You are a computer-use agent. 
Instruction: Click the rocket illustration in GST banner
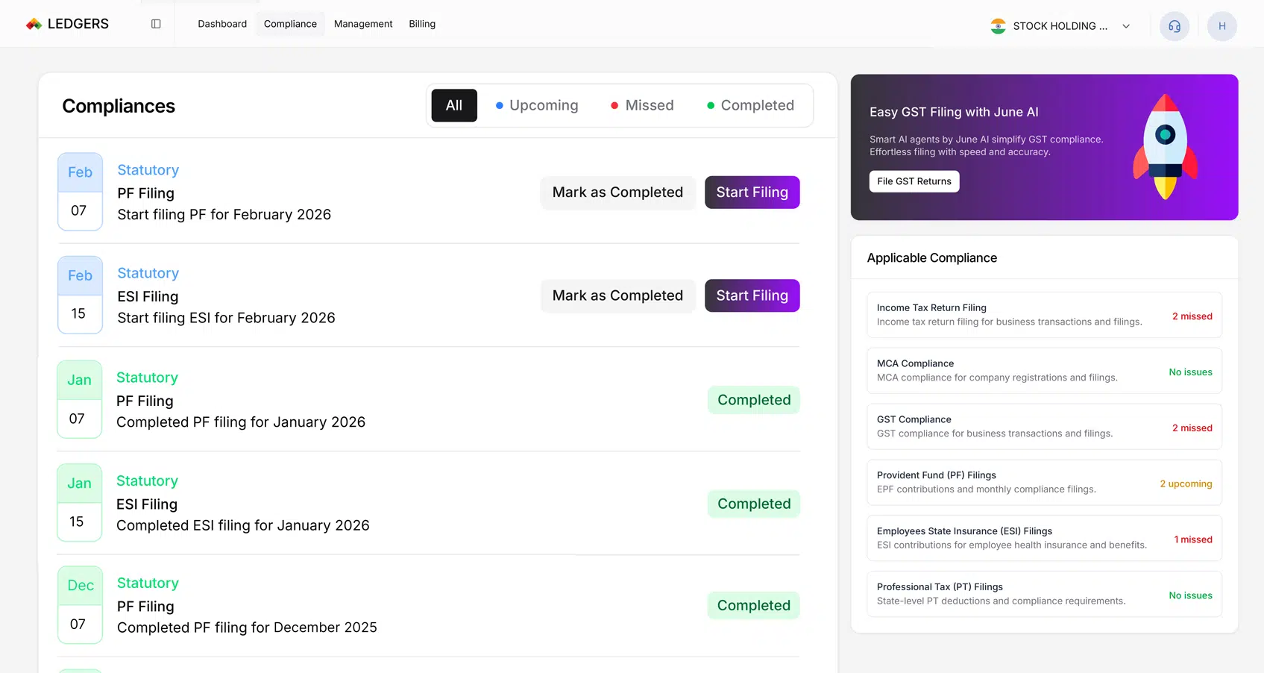(1165, 147)
